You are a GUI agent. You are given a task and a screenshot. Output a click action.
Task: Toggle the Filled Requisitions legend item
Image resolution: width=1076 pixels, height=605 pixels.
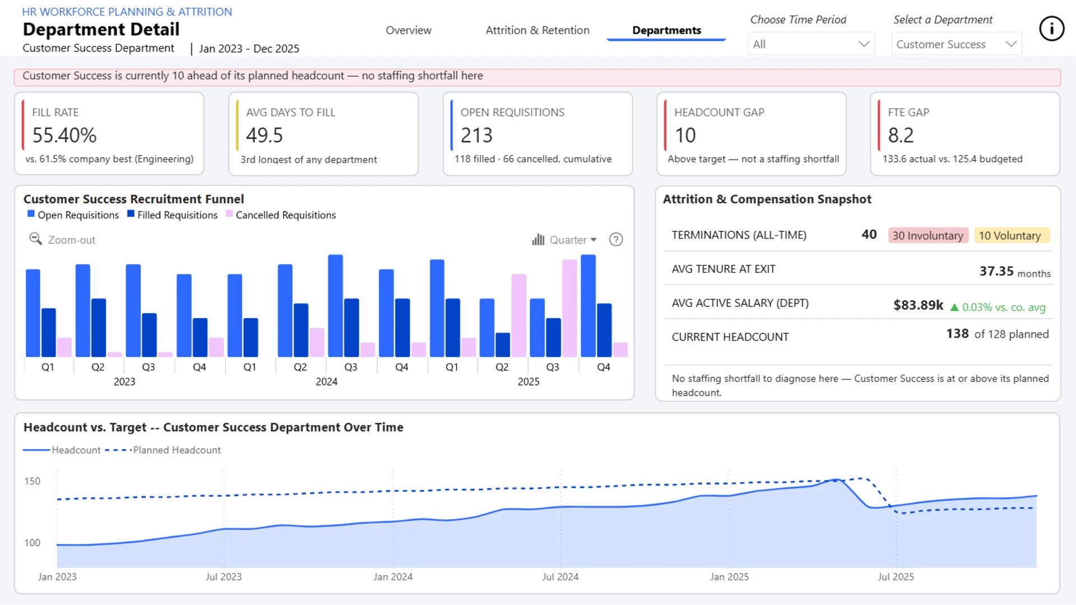point(173,215)
